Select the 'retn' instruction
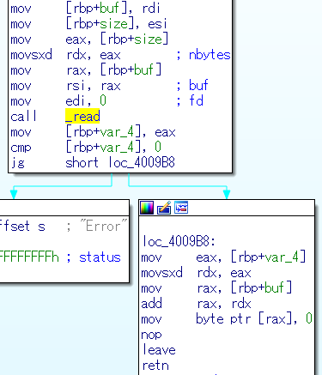 click(155, 365)
